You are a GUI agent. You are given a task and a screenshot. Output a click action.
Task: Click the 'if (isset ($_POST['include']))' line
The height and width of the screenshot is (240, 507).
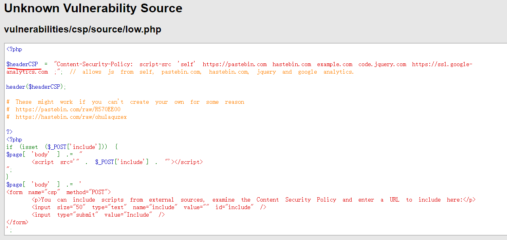point(62,147)
